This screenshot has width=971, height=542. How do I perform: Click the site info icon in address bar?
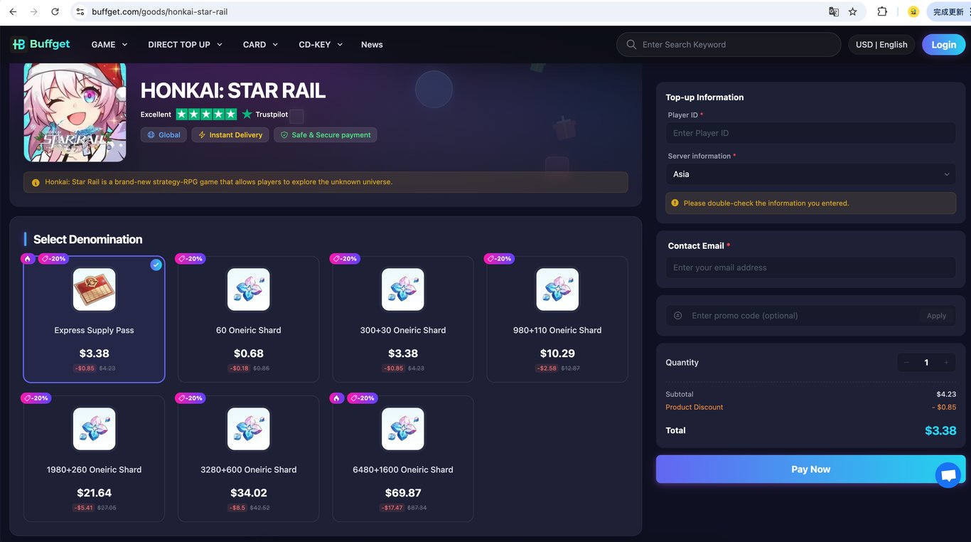tap(80, 12)
